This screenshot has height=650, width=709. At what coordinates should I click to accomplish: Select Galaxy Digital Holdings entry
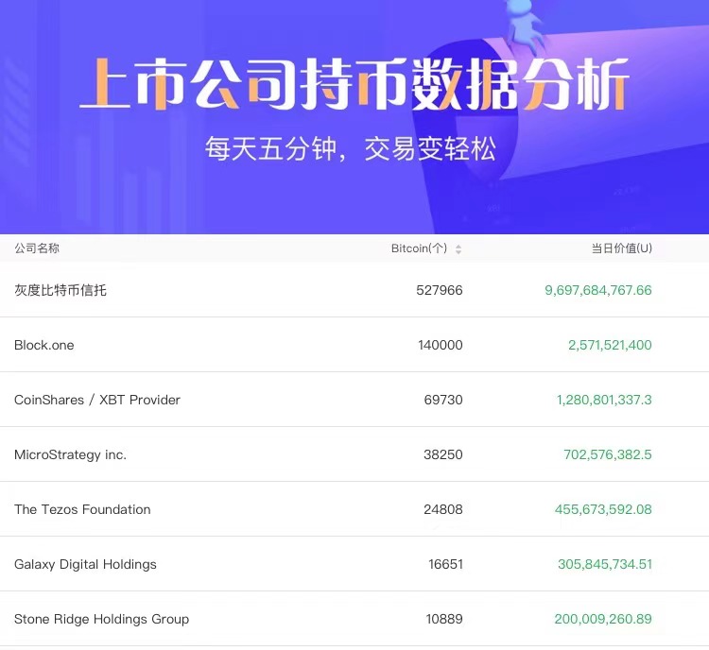click(85, 564)
